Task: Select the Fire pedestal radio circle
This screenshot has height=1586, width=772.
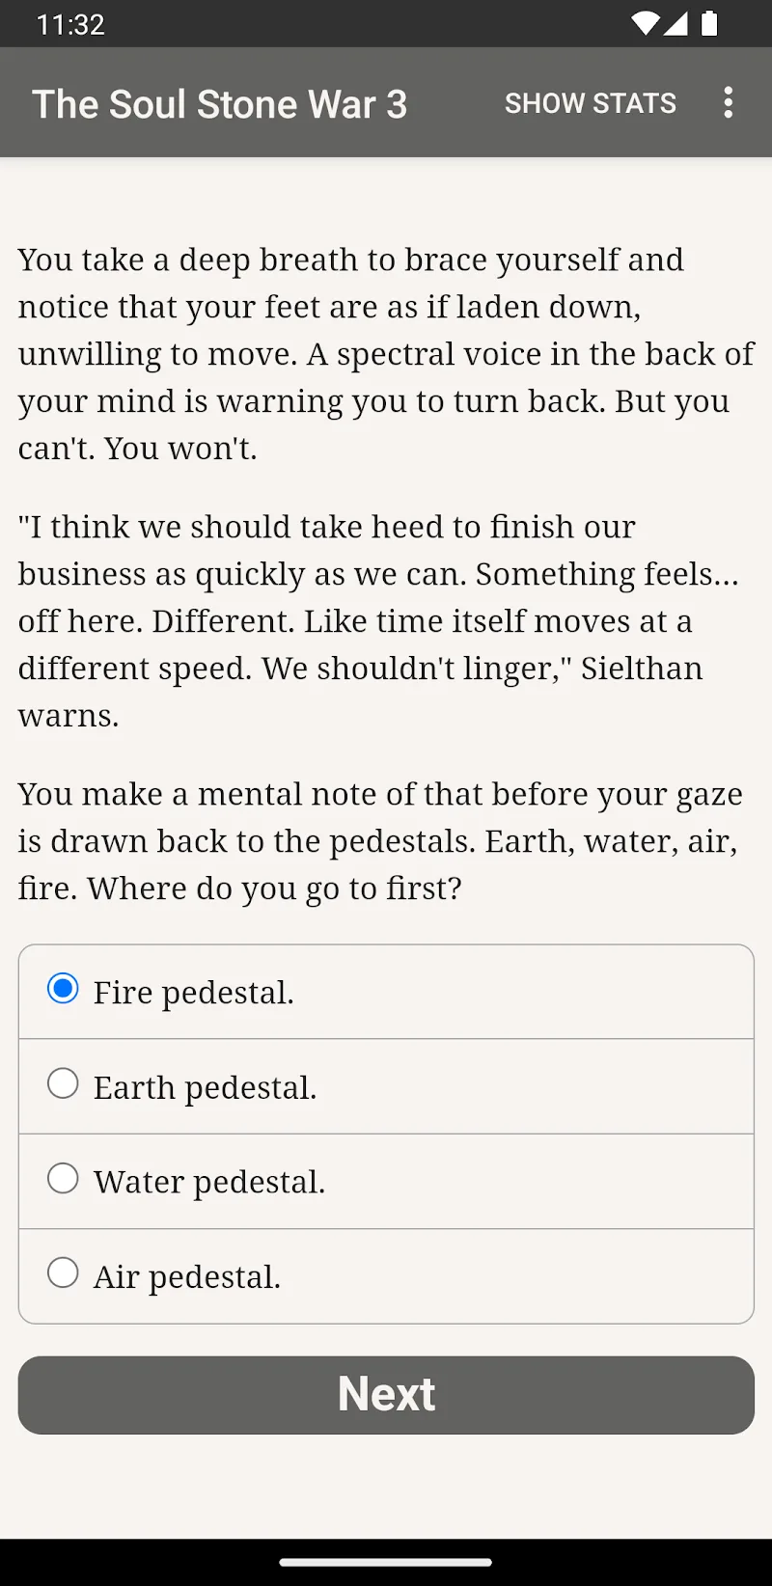Action: 63,989
